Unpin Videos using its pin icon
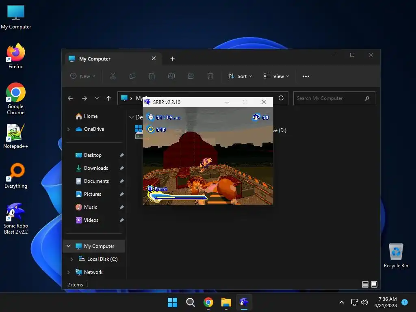 [121, 220]
